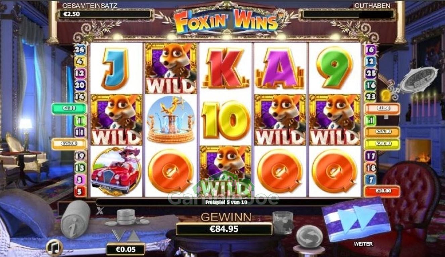Screen dimensions: 445x257
Task: Click the round autoplay spin button
Action: (x=309, y=236)
